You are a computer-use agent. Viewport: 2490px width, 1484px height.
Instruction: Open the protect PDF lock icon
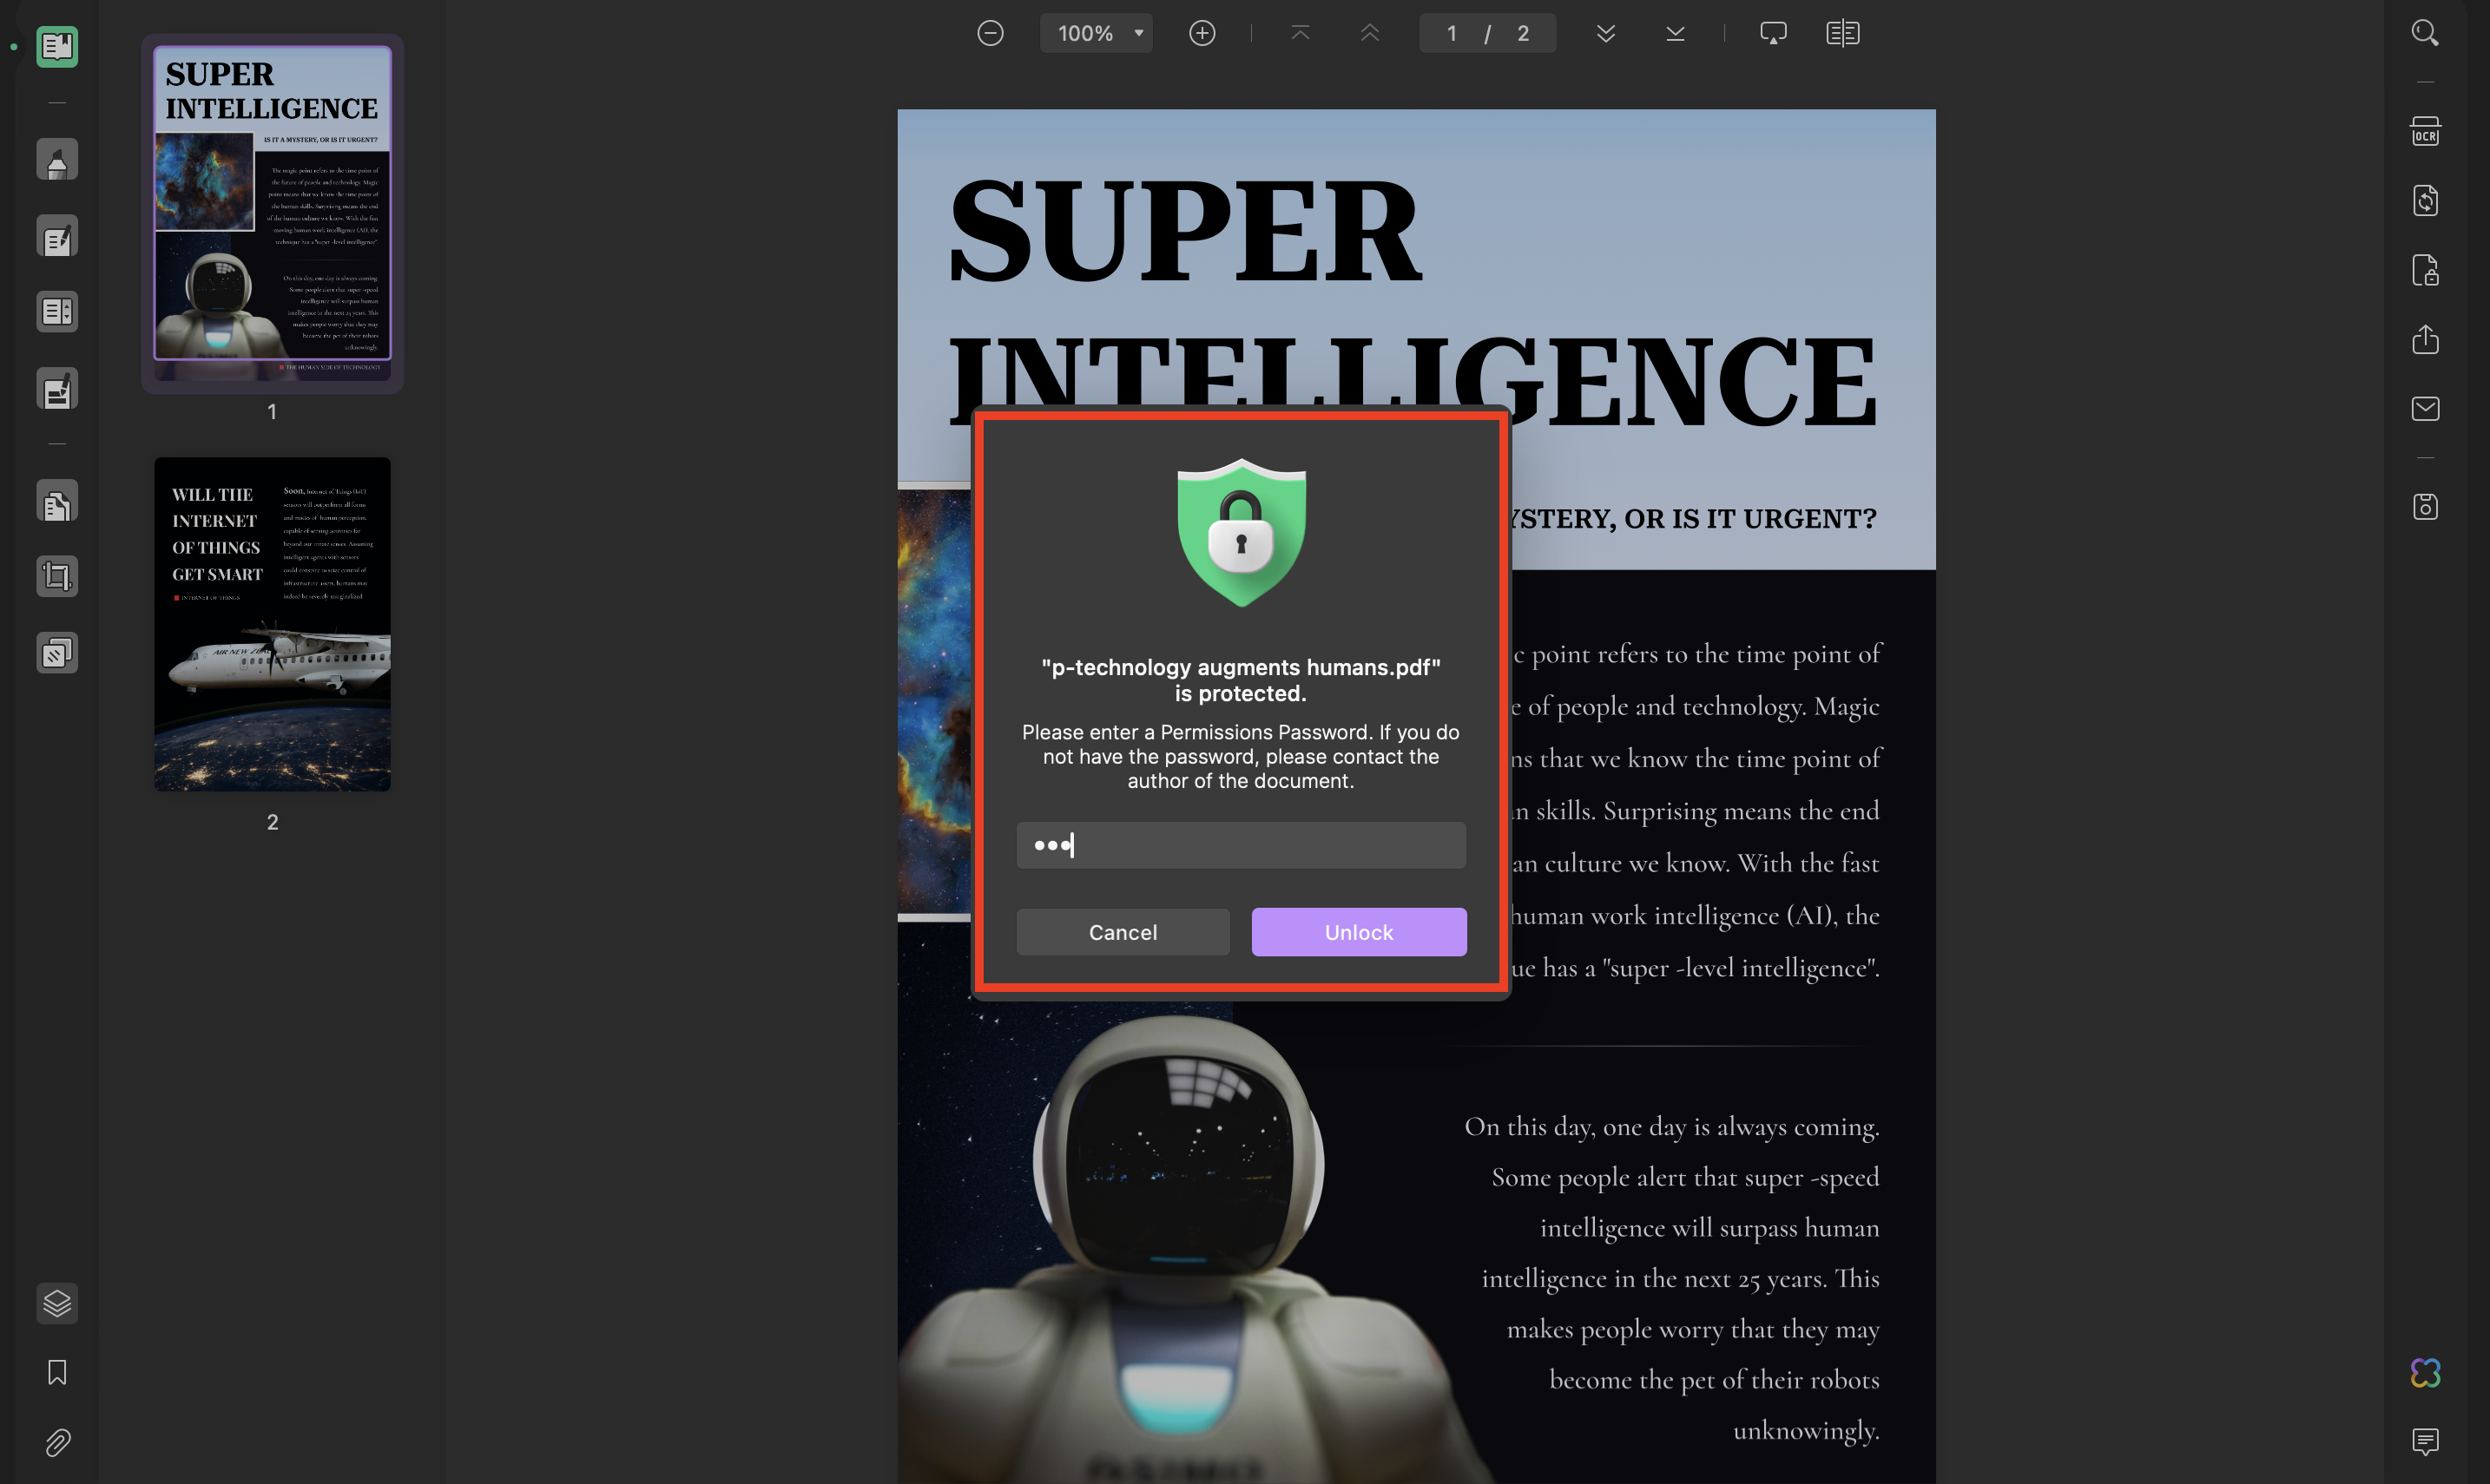click(2424, 270)
